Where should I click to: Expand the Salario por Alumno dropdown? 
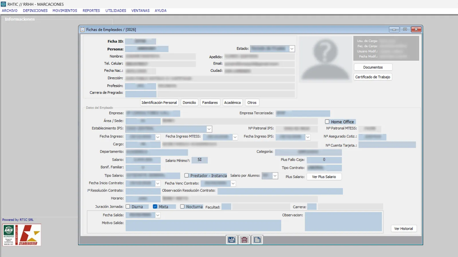tap(275, 176)
